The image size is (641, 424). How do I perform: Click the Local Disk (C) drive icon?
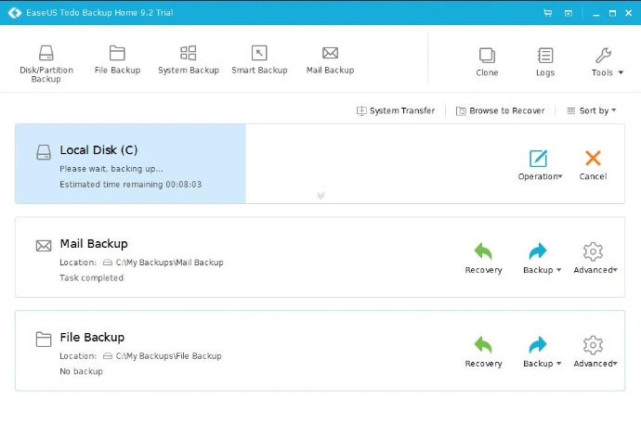click(44, 152)
